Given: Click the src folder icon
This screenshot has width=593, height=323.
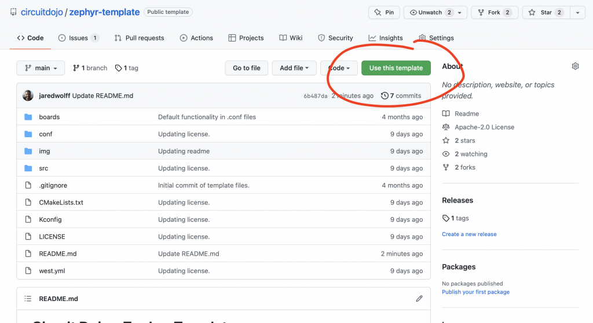Looking at the screenshot, I should click(28, 168).
